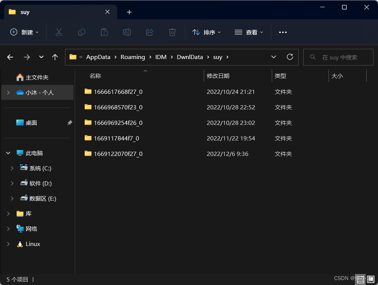
Task: Open a new tab with plus button
Action: [x=129, y=12]
